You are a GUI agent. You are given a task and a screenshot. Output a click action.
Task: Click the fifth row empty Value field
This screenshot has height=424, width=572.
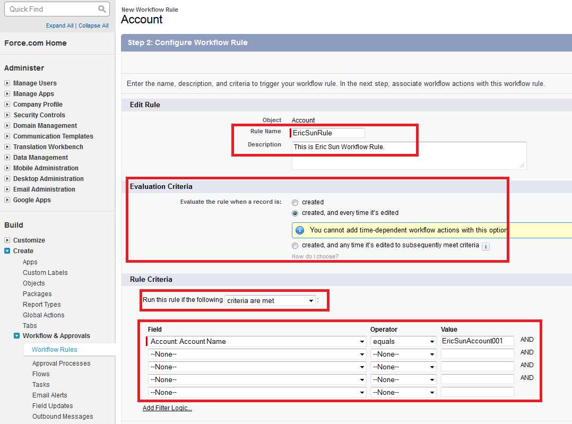(477, 392)
